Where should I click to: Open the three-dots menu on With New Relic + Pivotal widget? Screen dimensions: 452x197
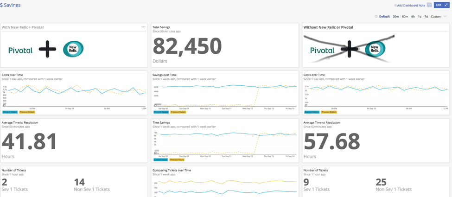(144, 27)
